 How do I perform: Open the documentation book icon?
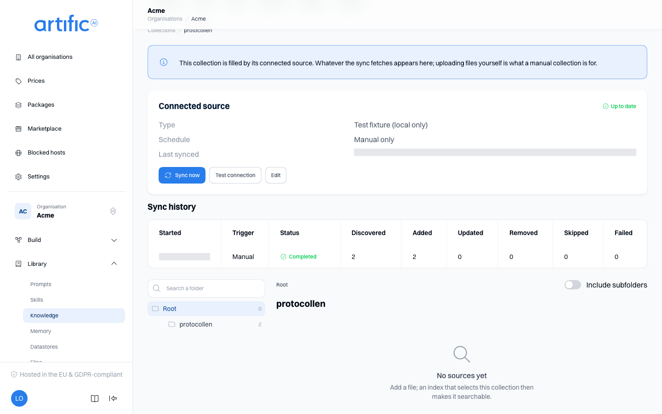coord(95,398)
